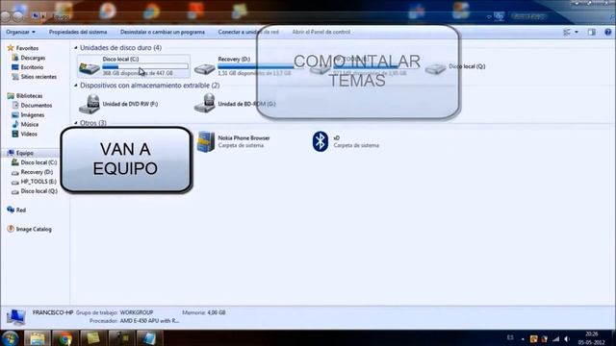616x346 pixels.
Task: Open Escritorio in sidebar
Action: coord(32,67)
